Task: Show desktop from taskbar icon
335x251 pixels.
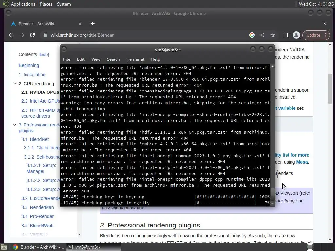Action: click(4, 247)
